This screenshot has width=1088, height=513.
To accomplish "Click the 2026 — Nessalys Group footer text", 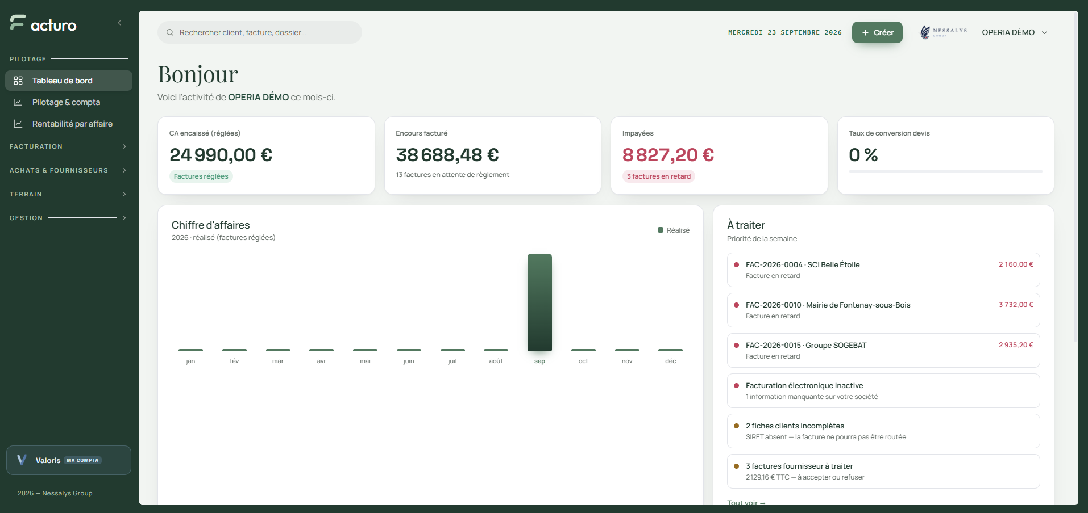I will click(x=55, y=493).
